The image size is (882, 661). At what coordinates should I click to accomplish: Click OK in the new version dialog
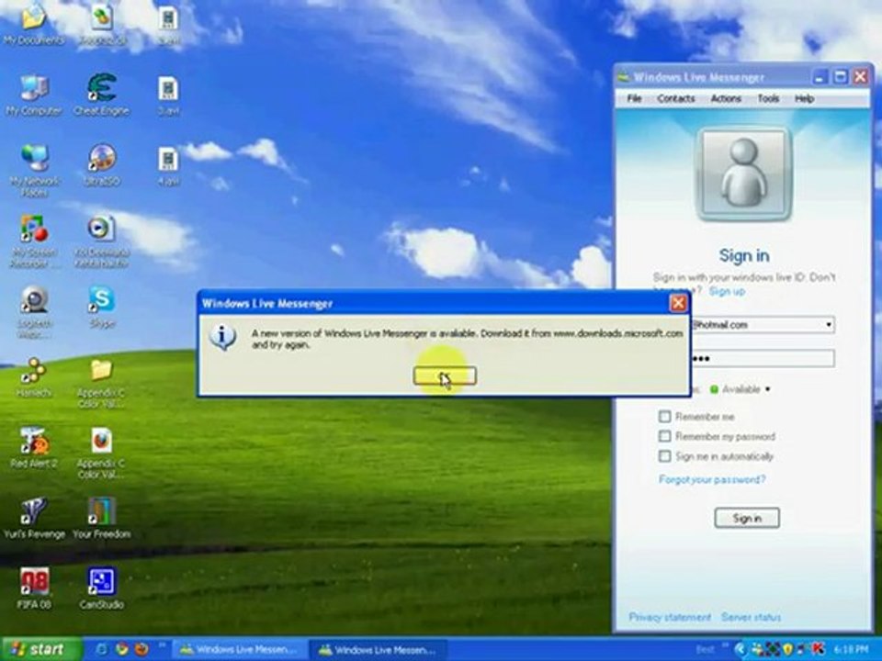coord(445,376)
